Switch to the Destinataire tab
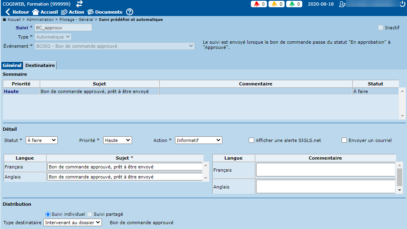 pyautogui.click(x=40, y=65)
